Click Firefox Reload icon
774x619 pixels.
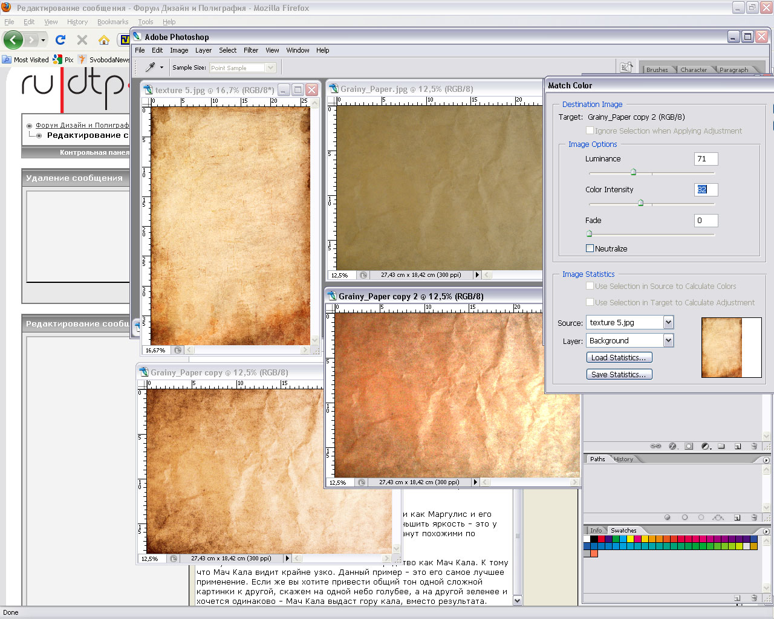click(x=60, y=40)
